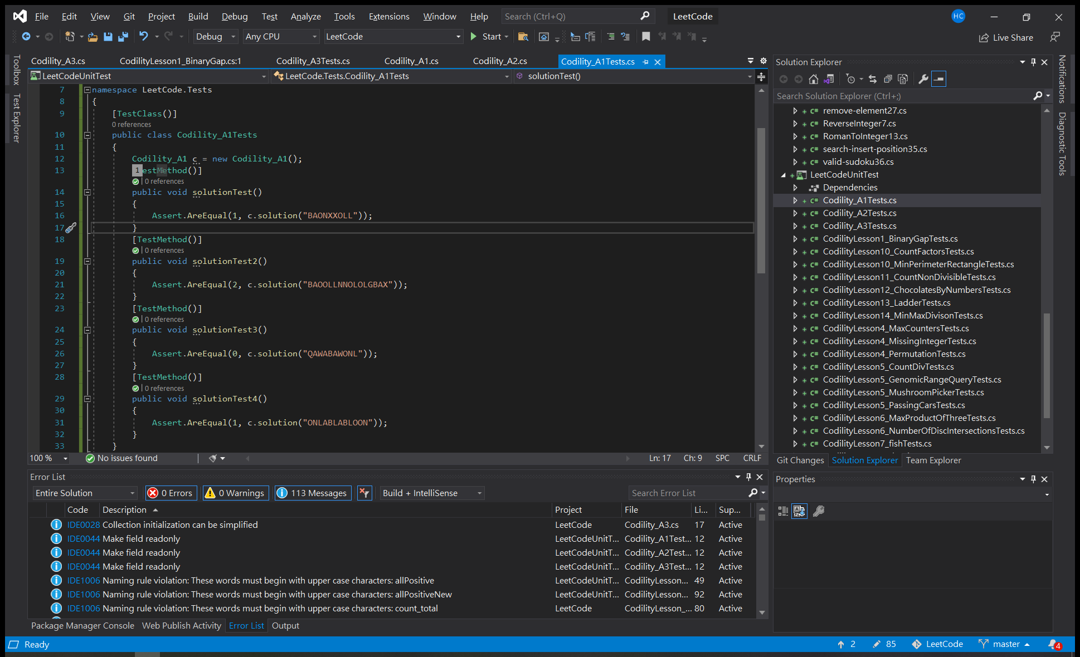Toggle the pin on Codility_A1Tests.cs tab
This screenshot has height=657, width=1080.
point(645,62)
